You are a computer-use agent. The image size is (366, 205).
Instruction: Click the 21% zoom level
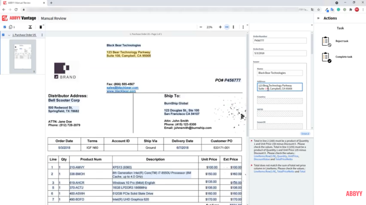coord(209,27)
